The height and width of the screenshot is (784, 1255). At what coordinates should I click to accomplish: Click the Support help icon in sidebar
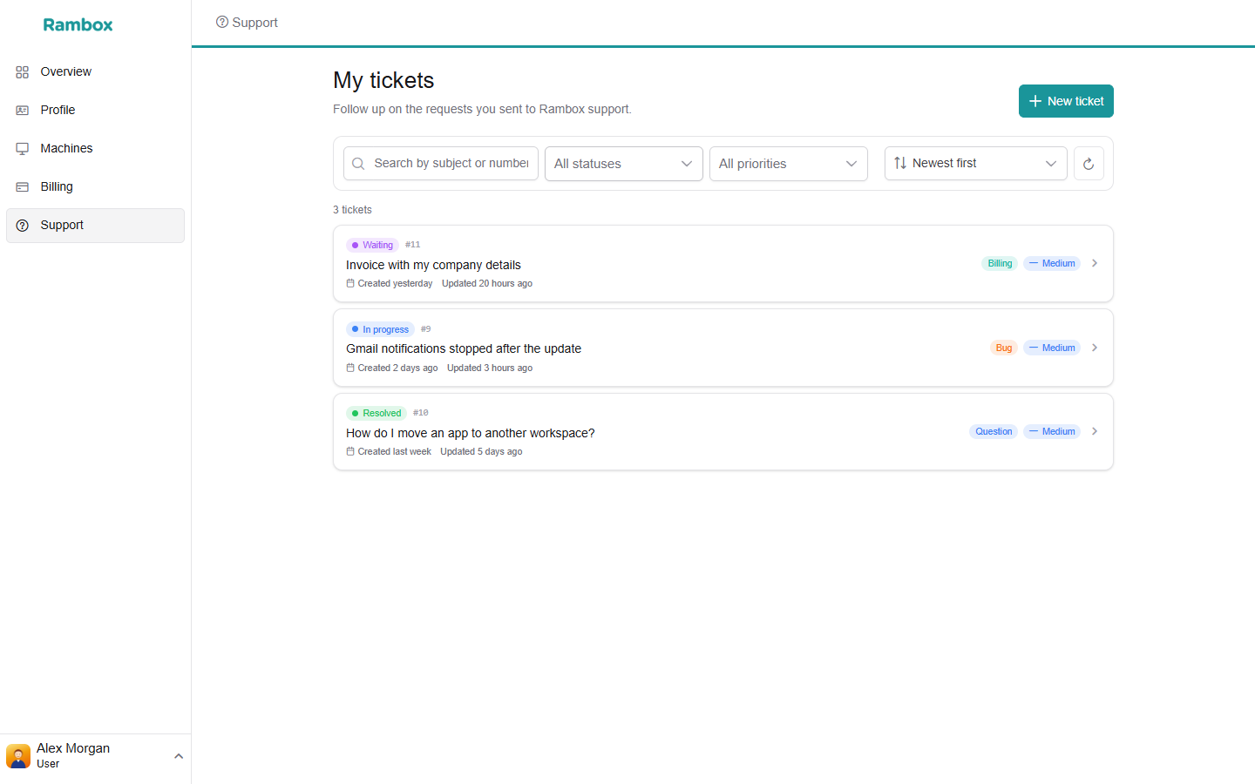[x=23, y=226]
